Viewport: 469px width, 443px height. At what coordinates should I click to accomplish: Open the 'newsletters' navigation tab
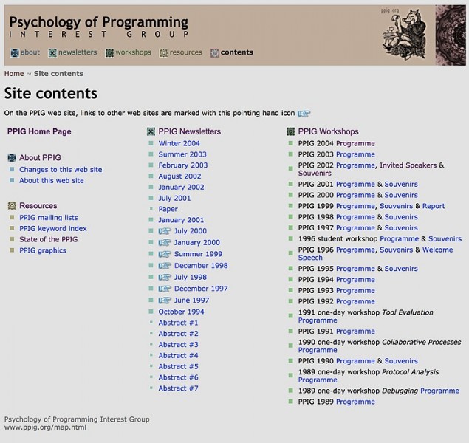78,52
